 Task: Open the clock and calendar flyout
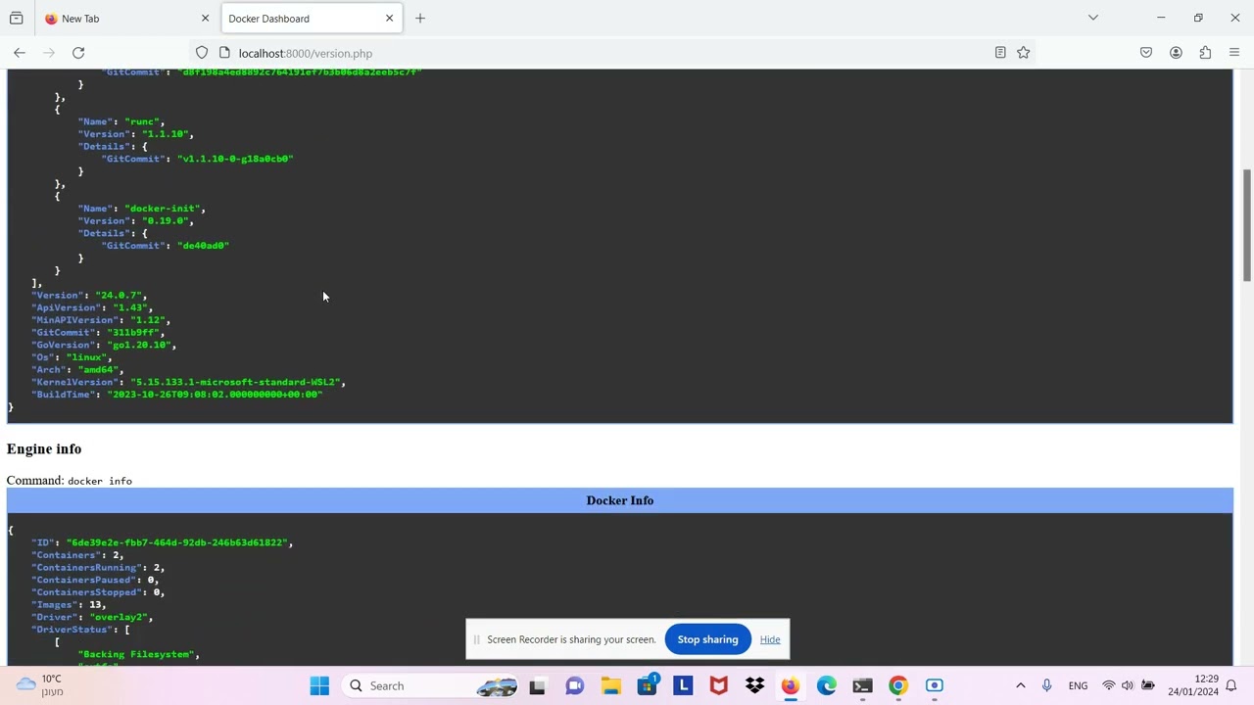(1192, 685)
